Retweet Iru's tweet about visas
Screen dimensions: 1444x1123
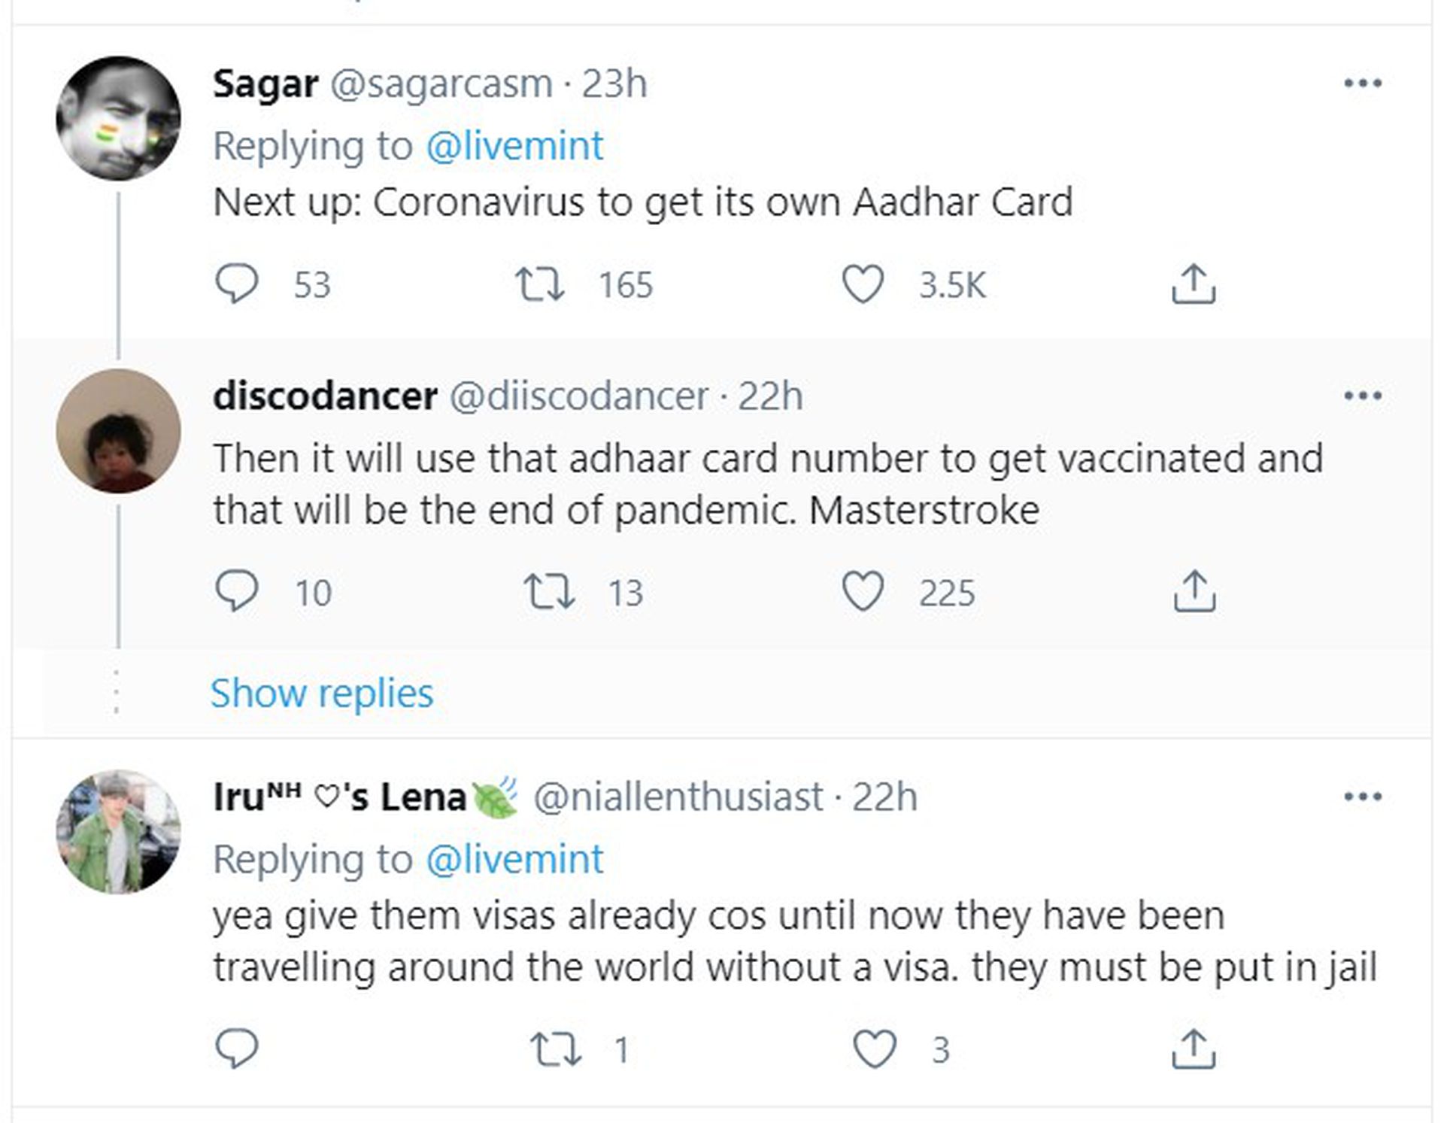click(x=555, y=1049)
